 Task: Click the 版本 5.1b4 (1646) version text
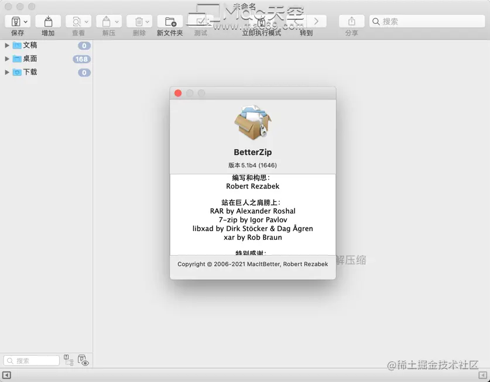click(252, 165)
